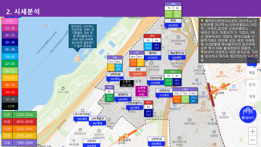This screenshot has height=147, width=261.
Task: Close the app download badge
Action: tap(254, 108)
